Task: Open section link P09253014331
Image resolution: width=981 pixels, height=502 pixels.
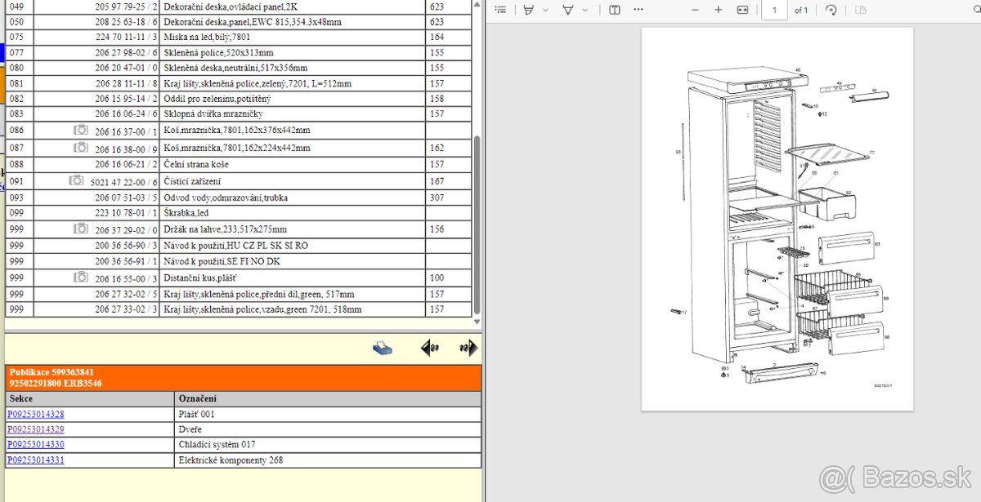Action: [36, 460]
